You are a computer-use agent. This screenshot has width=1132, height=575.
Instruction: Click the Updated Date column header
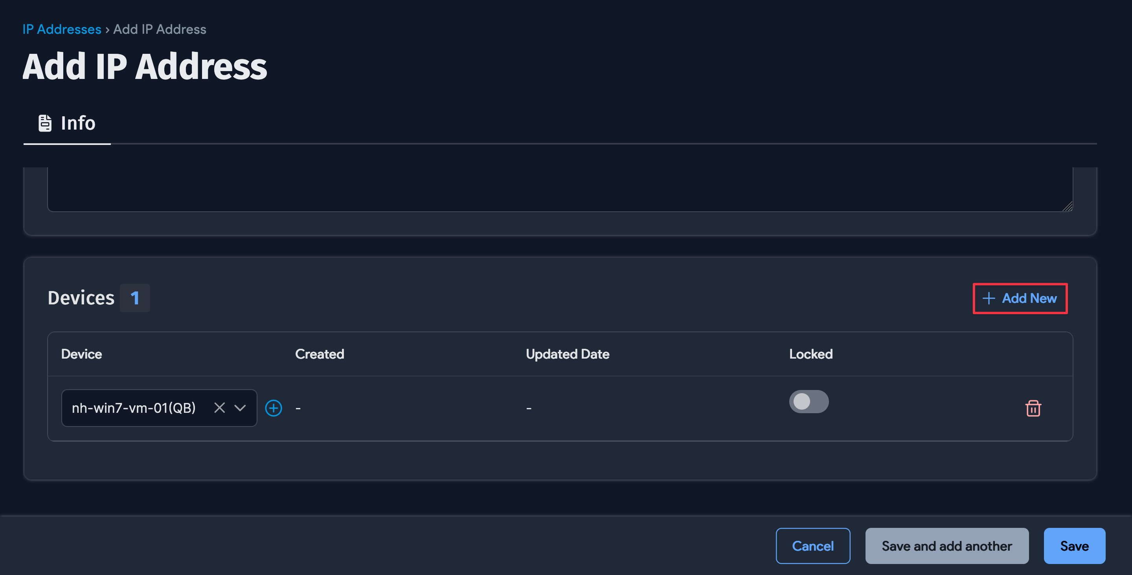click(567, 353)
